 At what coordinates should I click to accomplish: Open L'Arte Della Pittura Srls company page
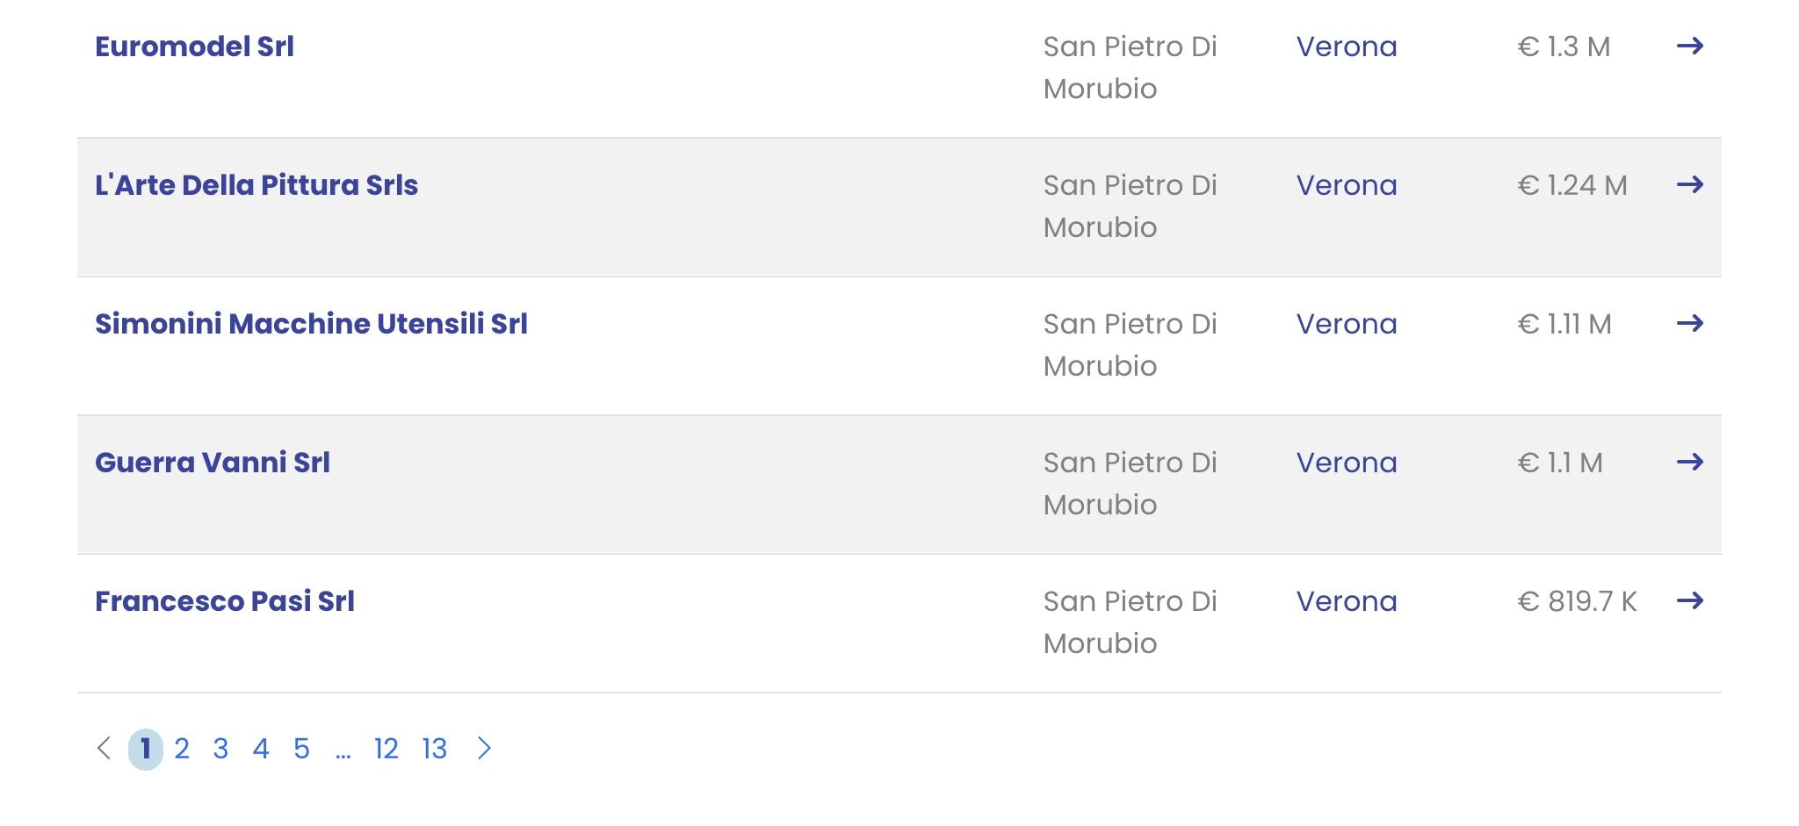pos(256,185)
